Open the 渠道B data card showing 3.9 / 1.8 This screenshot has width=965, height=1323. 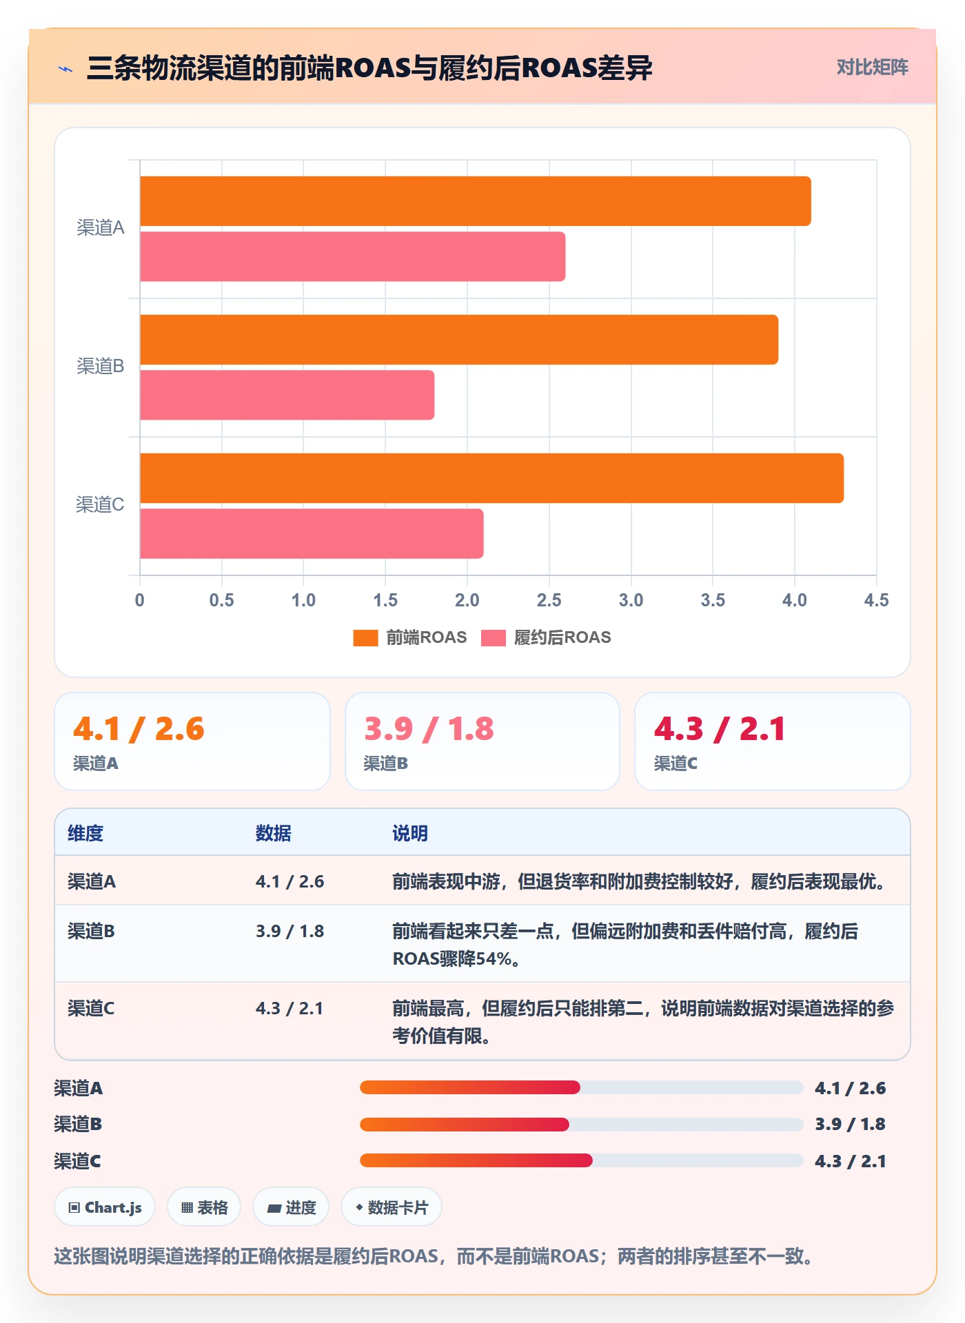[482, 741]
